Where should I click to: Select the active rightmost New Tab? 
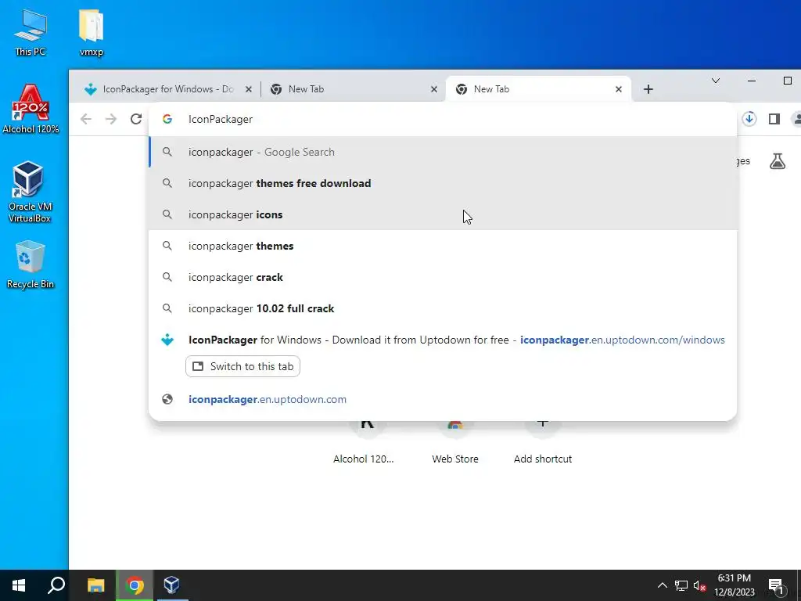(538, 89)
